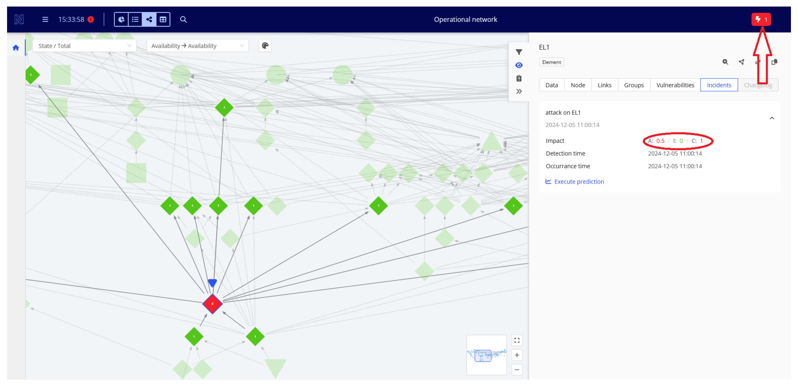Open the hamburger menu
The height and width of the screenshot is (387, 798).
45,19
